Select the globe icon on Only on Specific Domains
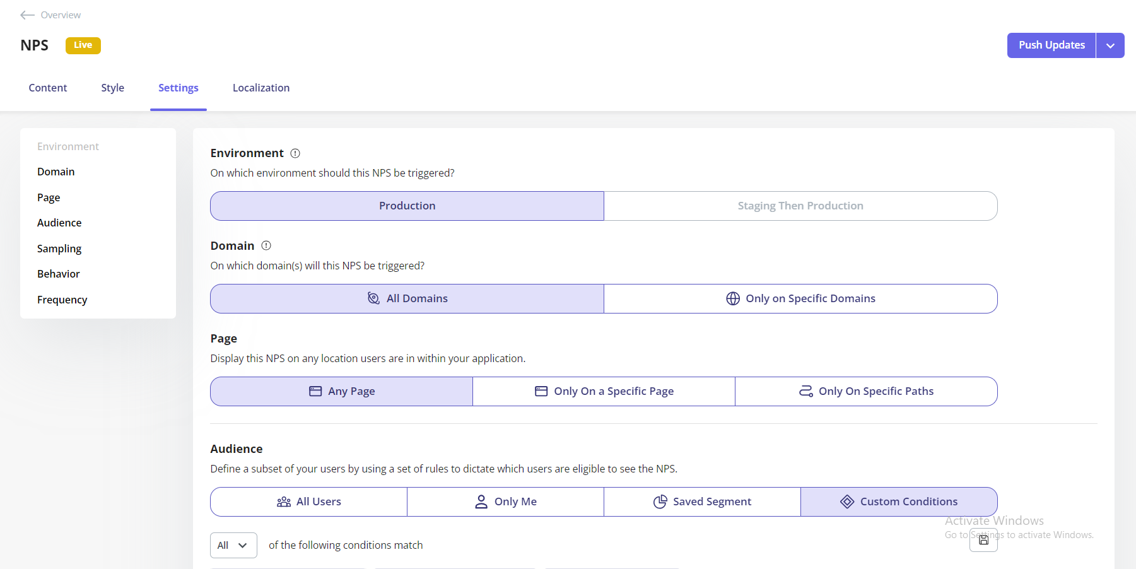 pyautogui.click(x=732, y=298)
